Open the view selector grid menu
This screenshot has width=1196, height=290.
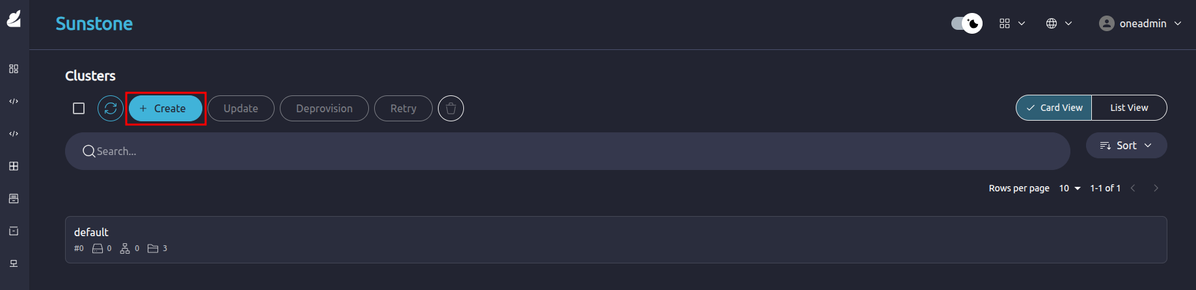coord(1012,23)
